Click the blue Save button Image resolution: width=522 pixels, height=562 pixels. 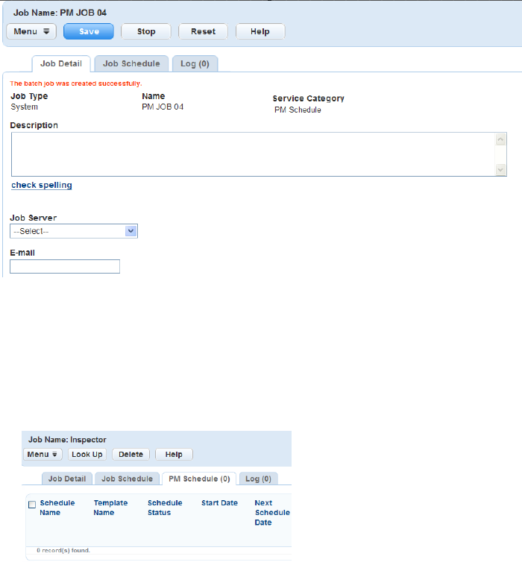[89, 31]
